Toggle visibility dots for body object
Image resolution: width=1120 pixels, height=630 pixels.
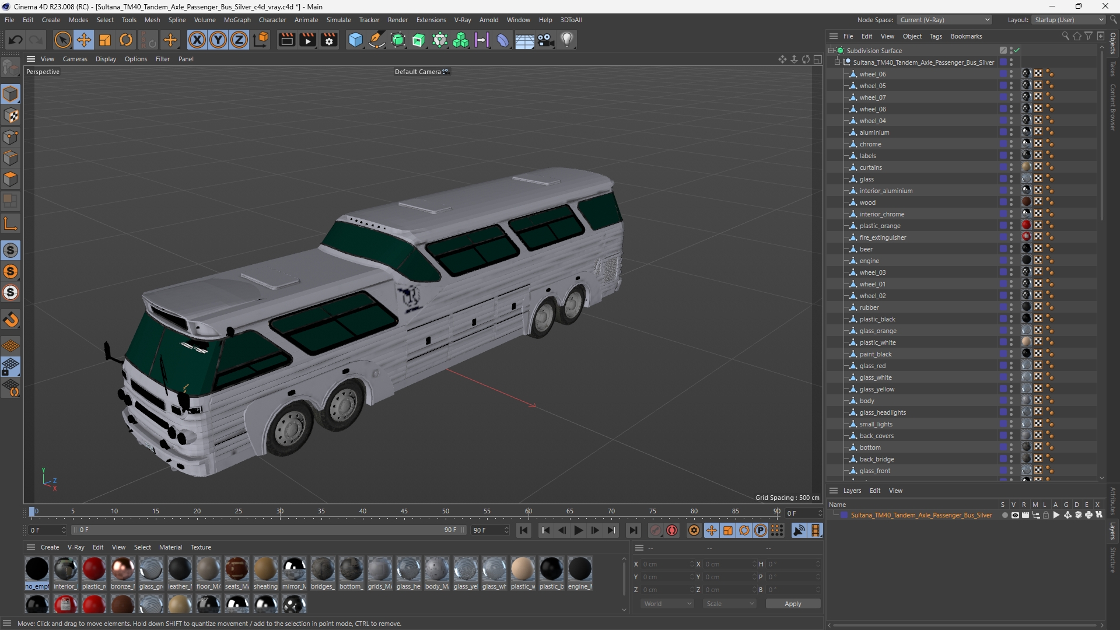[1011, 401]
